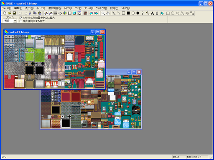
Task: Select the hand pan tool
Action: (108, 13)
